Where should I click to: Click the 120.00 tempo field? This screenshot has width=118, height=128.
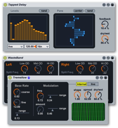(x=30, y=46)
